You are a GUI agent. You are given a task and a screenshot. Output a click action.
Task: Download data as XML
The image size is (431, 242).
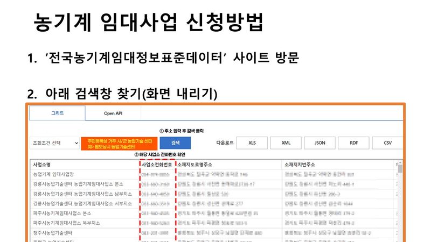click(x=286, y=143)
